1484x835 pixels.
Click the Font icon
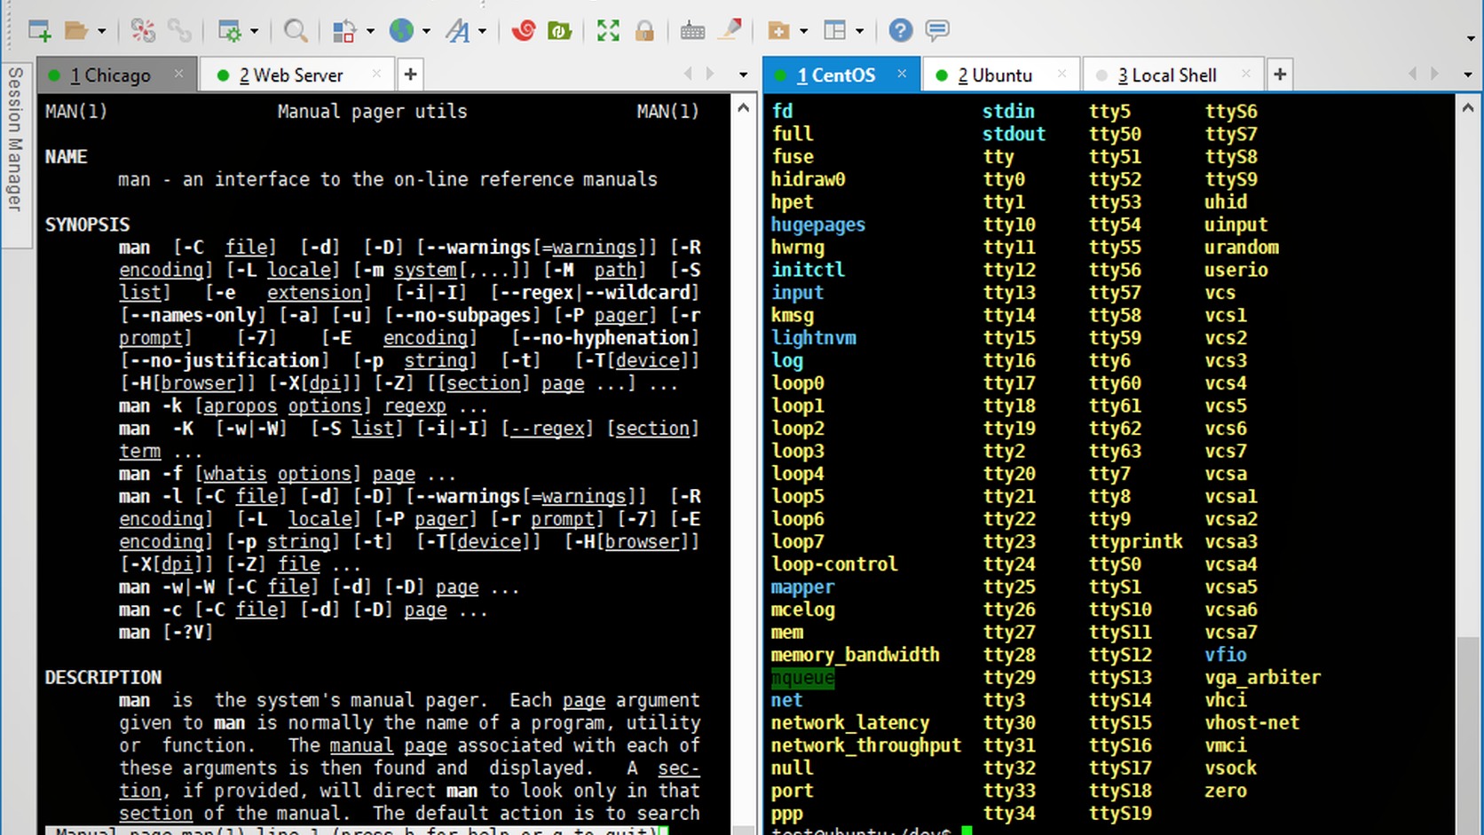click(x=457, y=31)
